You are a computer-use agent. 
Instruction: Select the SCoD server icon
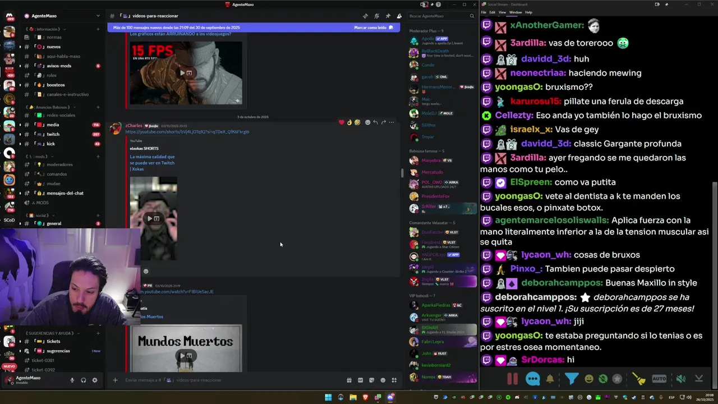(9, 220)
